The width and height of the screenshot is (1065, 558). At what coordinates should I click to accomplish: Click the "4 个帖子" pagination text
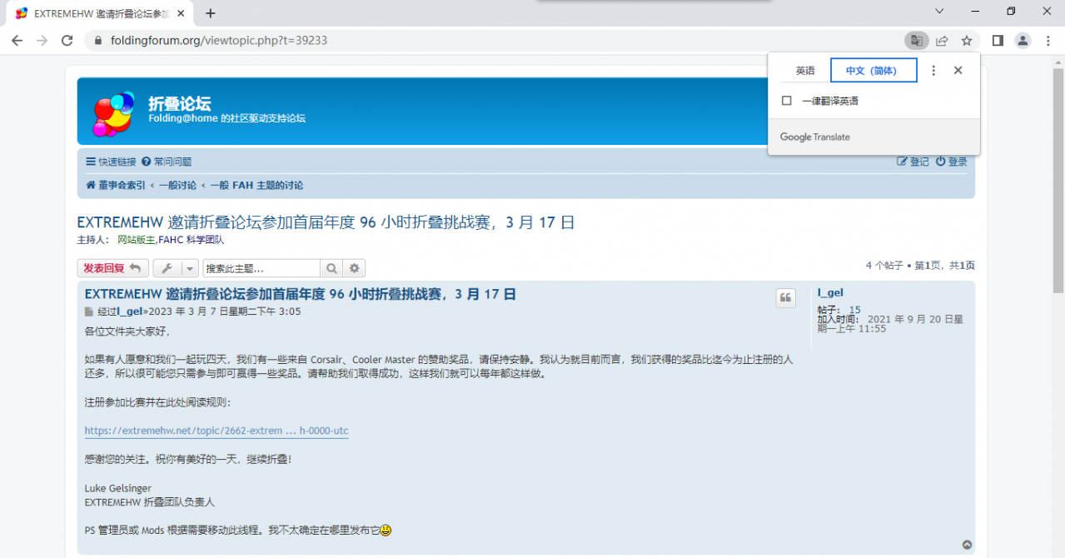[884, 266]
